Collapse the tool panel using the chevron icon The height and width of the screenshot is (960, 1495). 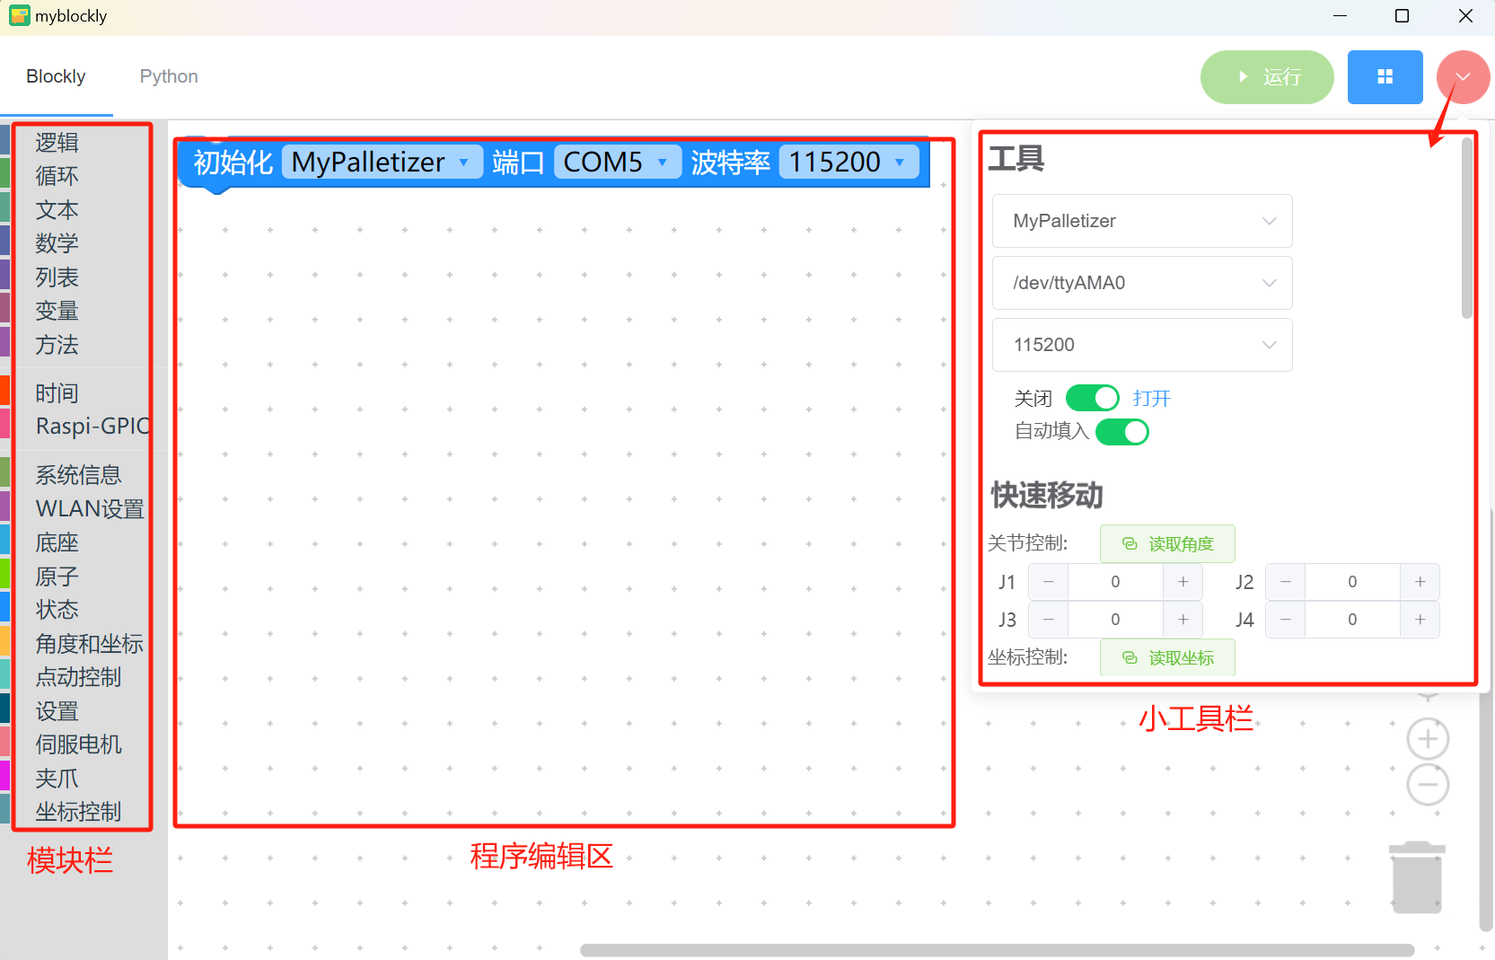point(1463,77)
